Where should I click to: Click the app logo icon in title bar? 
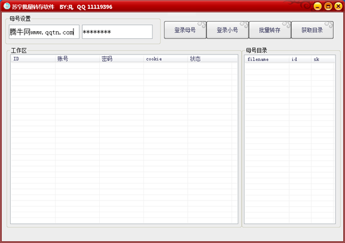click(x=7, y=6)
